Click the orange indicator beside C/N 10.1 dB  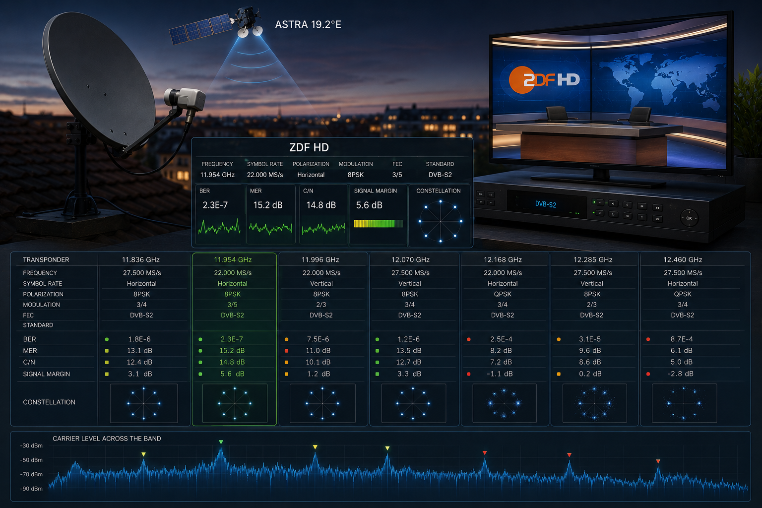(x=286, y=362)
